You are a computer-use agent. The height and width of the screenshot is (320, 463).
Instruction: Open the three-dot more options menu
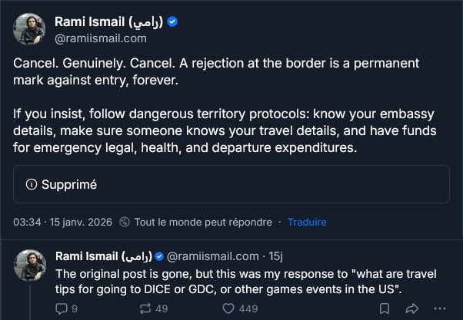pos(441,308)
